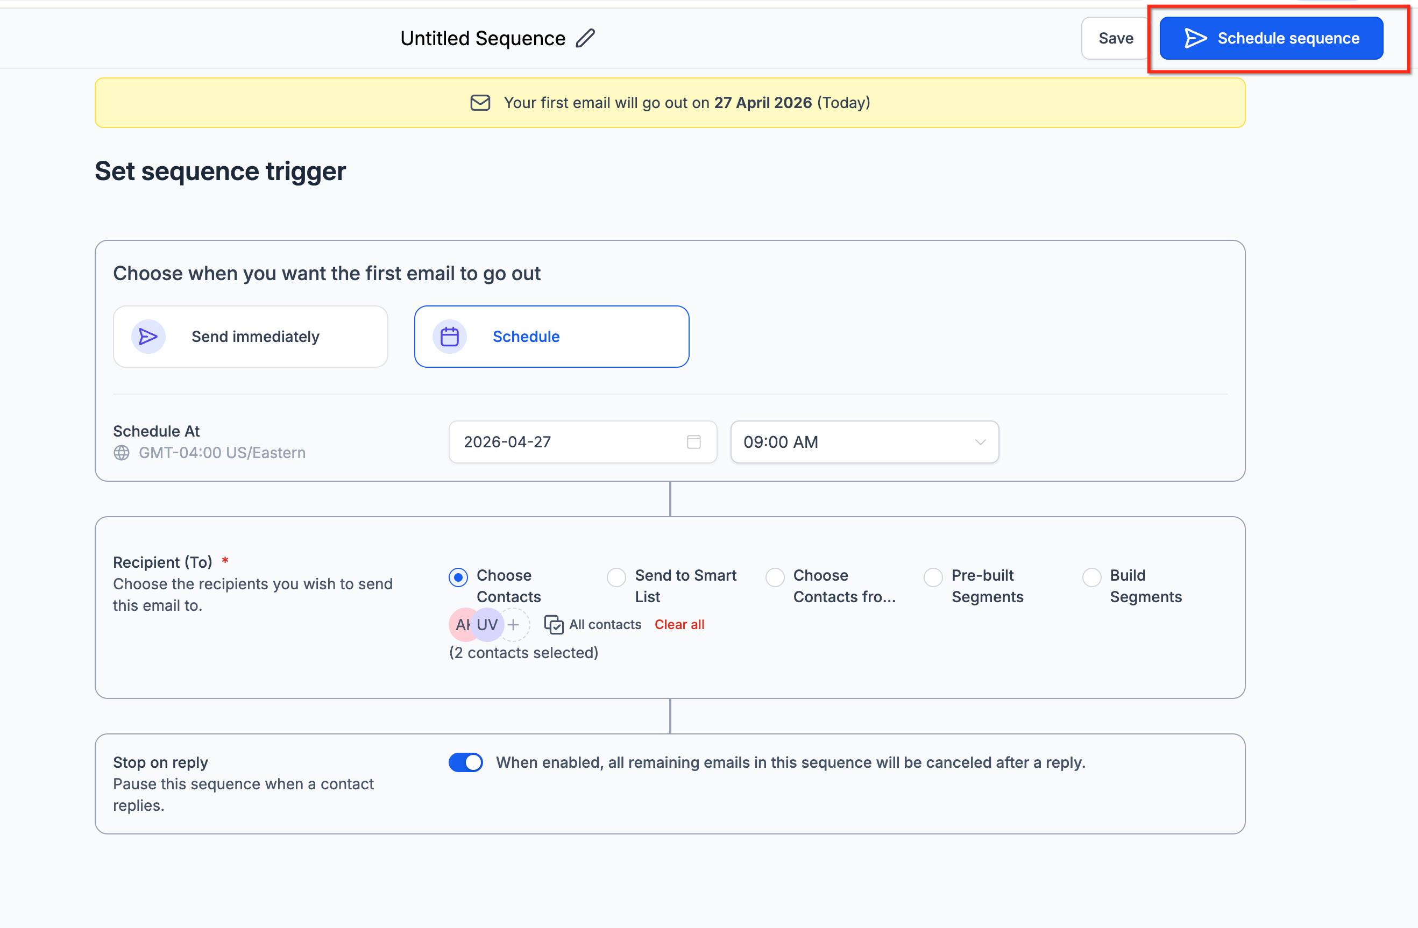Click the time dropdown chevron arrow
Image resolution: width=1418 pixels, height=928 pixels.
coord(980,442)
